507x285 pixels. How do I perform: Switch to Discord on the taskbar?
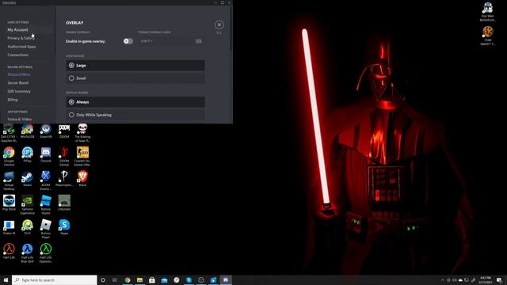pyautogui.click(x=226, y=279)
